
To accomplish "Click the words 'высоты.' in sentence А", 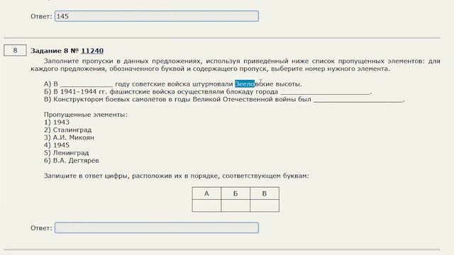I will (x=289, y=84).
